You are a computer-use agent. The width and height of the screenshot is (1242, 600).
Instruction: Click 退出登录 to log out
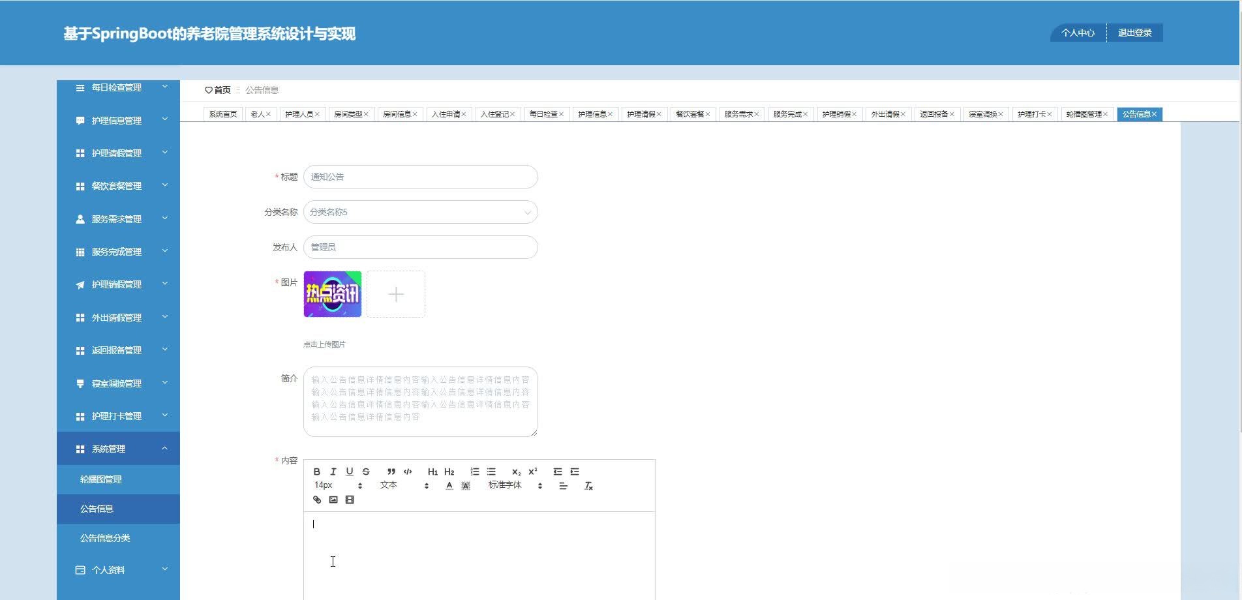pyautogui.click(x=1136, y=33)
